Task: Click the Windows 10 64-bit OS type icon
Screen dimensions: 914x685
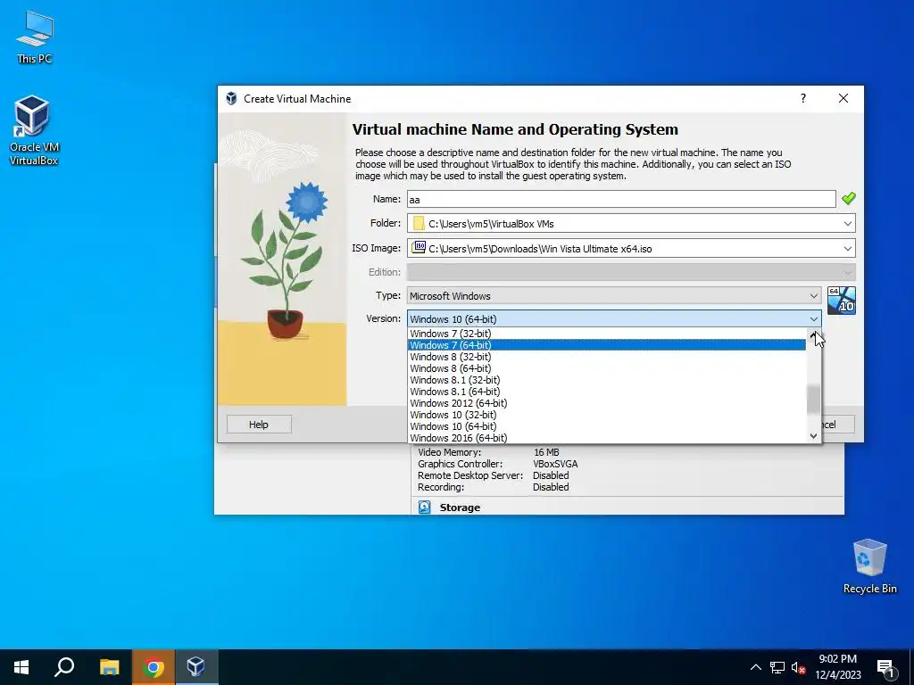Action: click(841, 301)
